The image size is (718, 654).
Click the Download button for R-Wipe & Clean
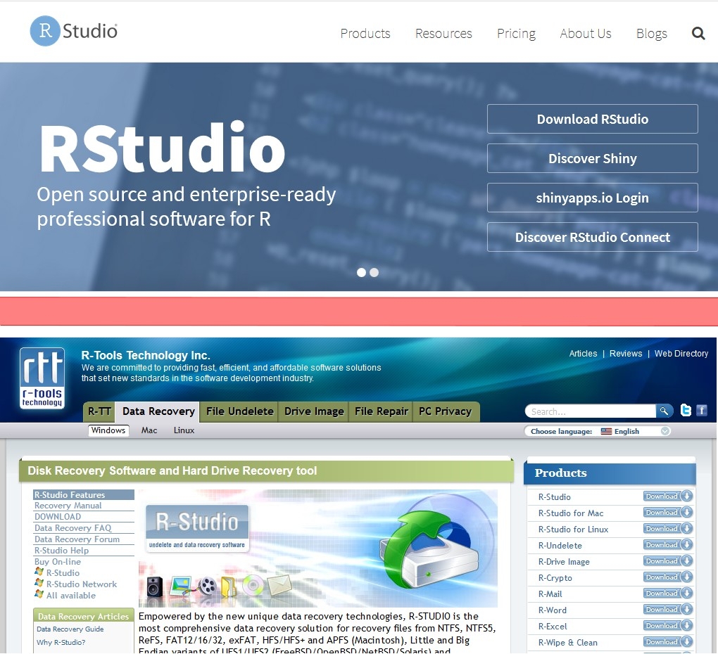pos(667,641)
